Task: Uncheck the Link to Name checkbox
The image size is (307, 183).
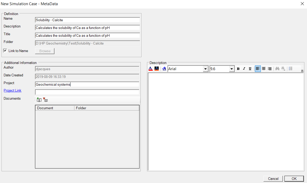Action: pos(5,51)
